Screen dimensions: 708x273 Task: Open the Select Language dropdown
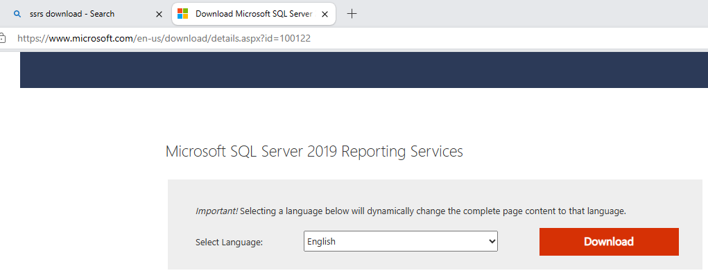click(x=401, y=241)
